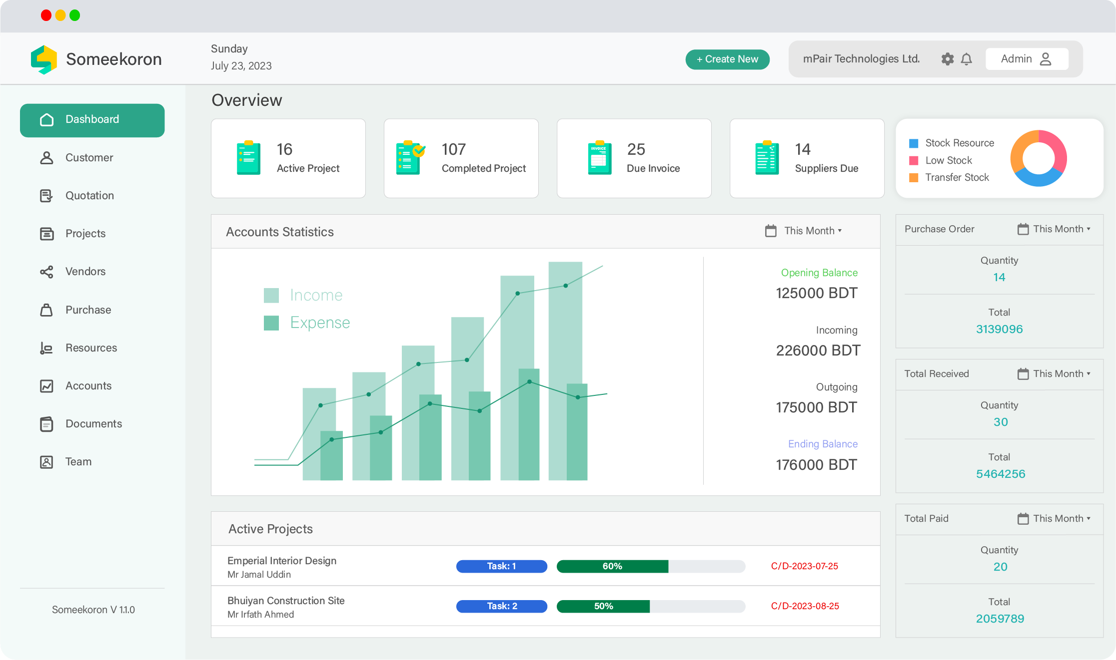The height and width of the screenshot is (660, 1116).
Task: Toggle Low Stock legend marker
Action: (x=914, y=160)
